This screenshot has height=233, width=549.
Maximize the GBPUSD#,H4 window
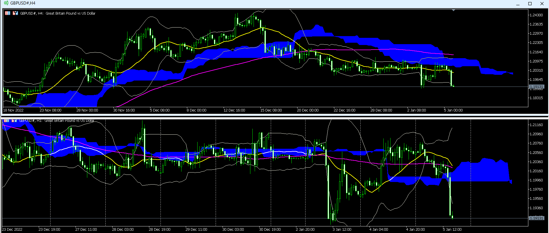point(530,4)
